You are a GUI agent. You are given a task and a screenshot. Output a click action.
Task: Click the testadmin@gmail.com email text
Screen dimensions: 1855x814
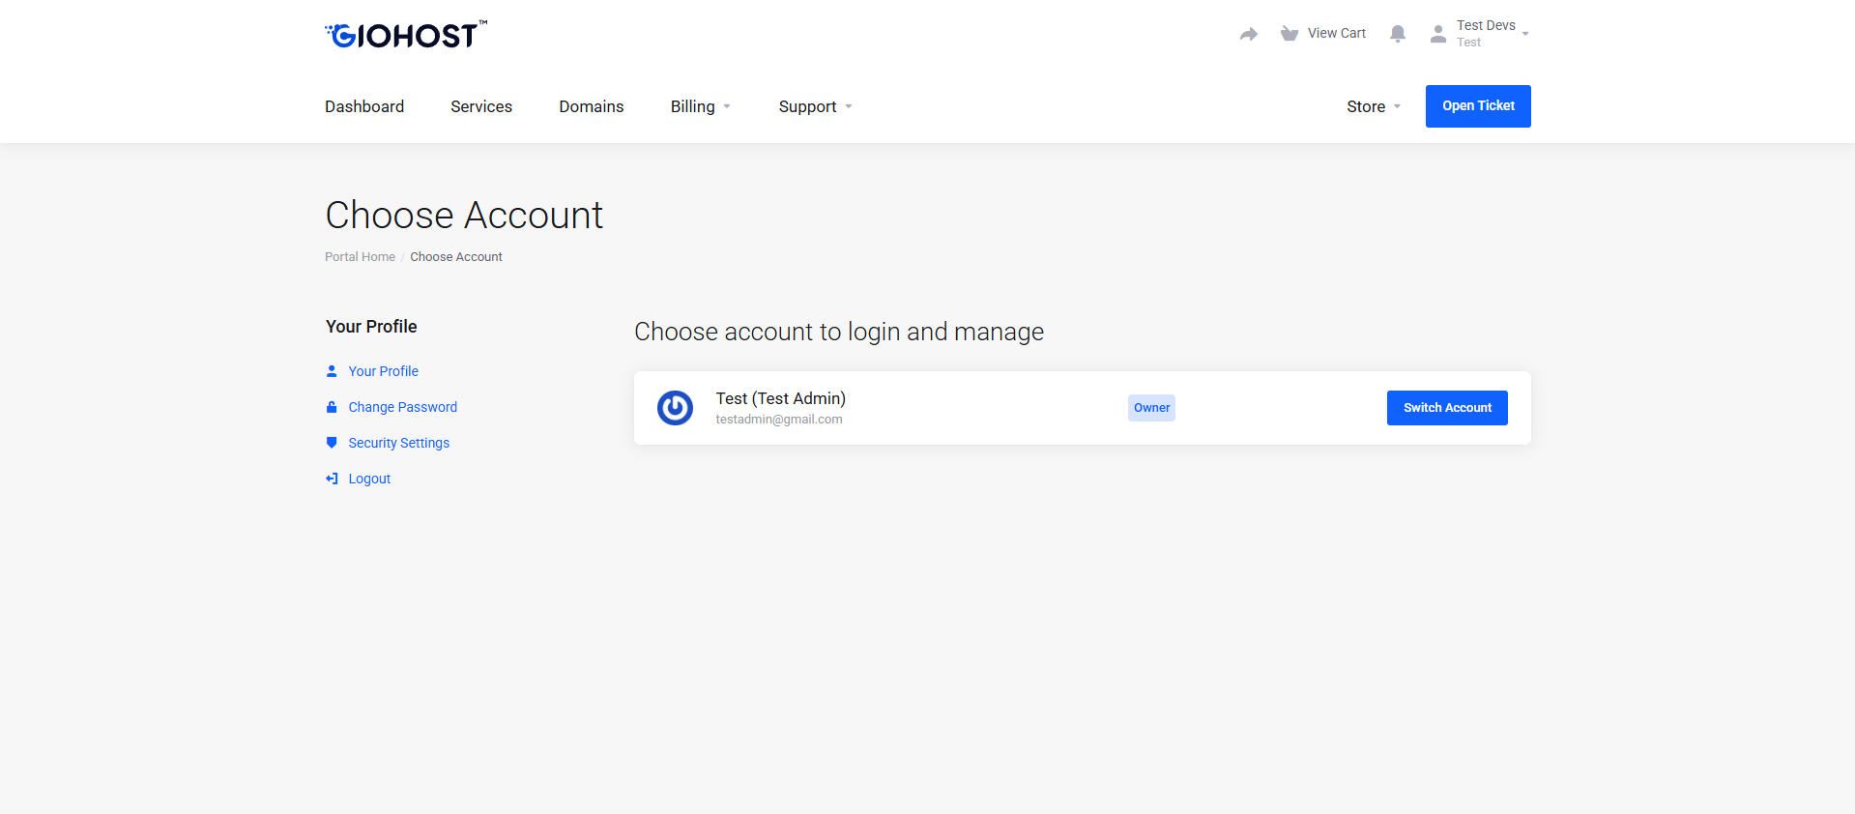779,420
